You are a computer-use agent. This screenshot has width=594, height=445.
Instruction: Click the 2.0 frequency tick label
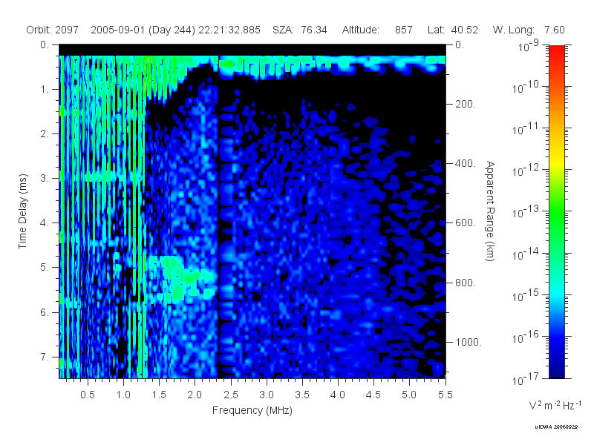point(195,395)
